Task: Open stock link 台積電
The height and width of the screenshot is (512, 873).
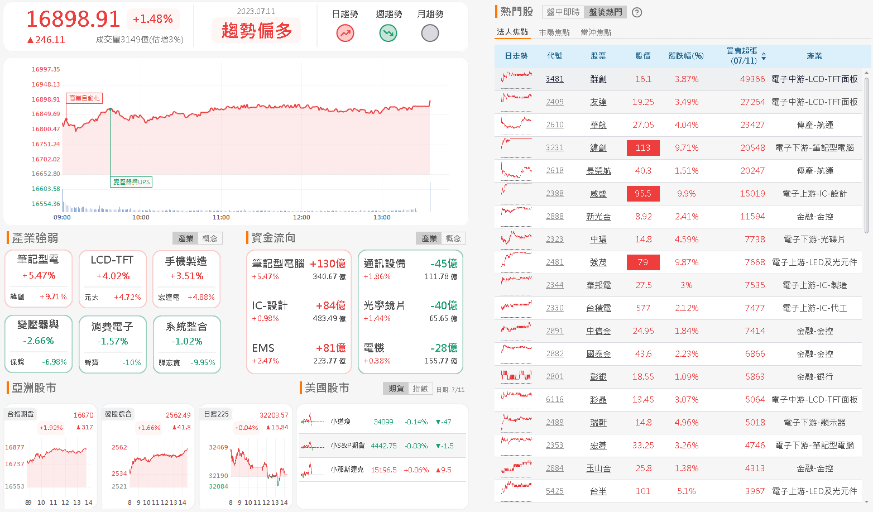Action: point(598,308)
